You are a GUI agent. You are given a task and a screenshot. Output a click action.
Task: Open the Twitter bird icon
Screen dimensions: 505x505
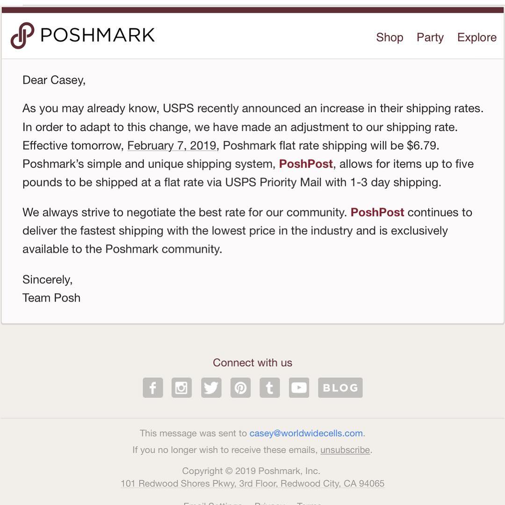pos(211,388)
